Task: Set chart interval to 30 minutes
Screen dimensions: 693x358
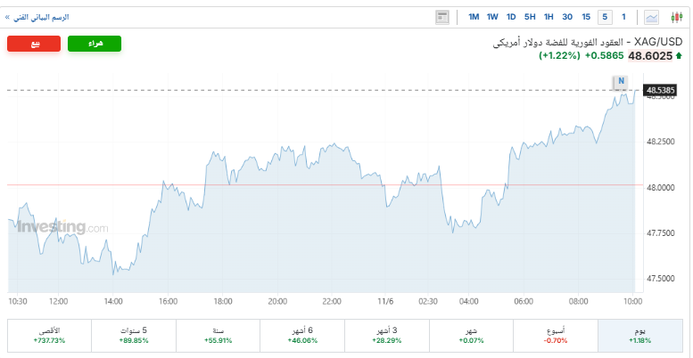Action: pyautogui.click(x=567, y=17)
